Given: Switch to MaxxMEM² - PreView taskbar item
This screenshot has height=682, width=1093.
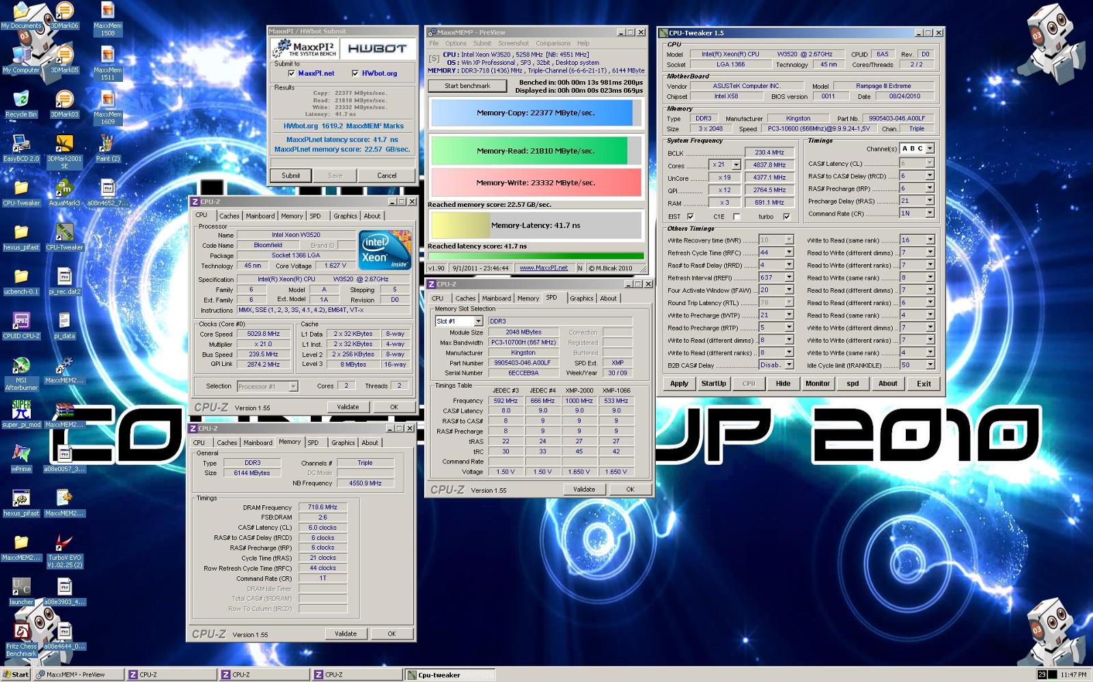Looking at the screenshot, I should point(79,674).
